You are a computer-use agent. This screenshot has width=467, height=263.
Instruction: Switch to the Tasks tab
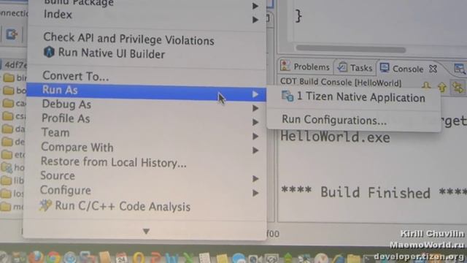coord(355,68)
